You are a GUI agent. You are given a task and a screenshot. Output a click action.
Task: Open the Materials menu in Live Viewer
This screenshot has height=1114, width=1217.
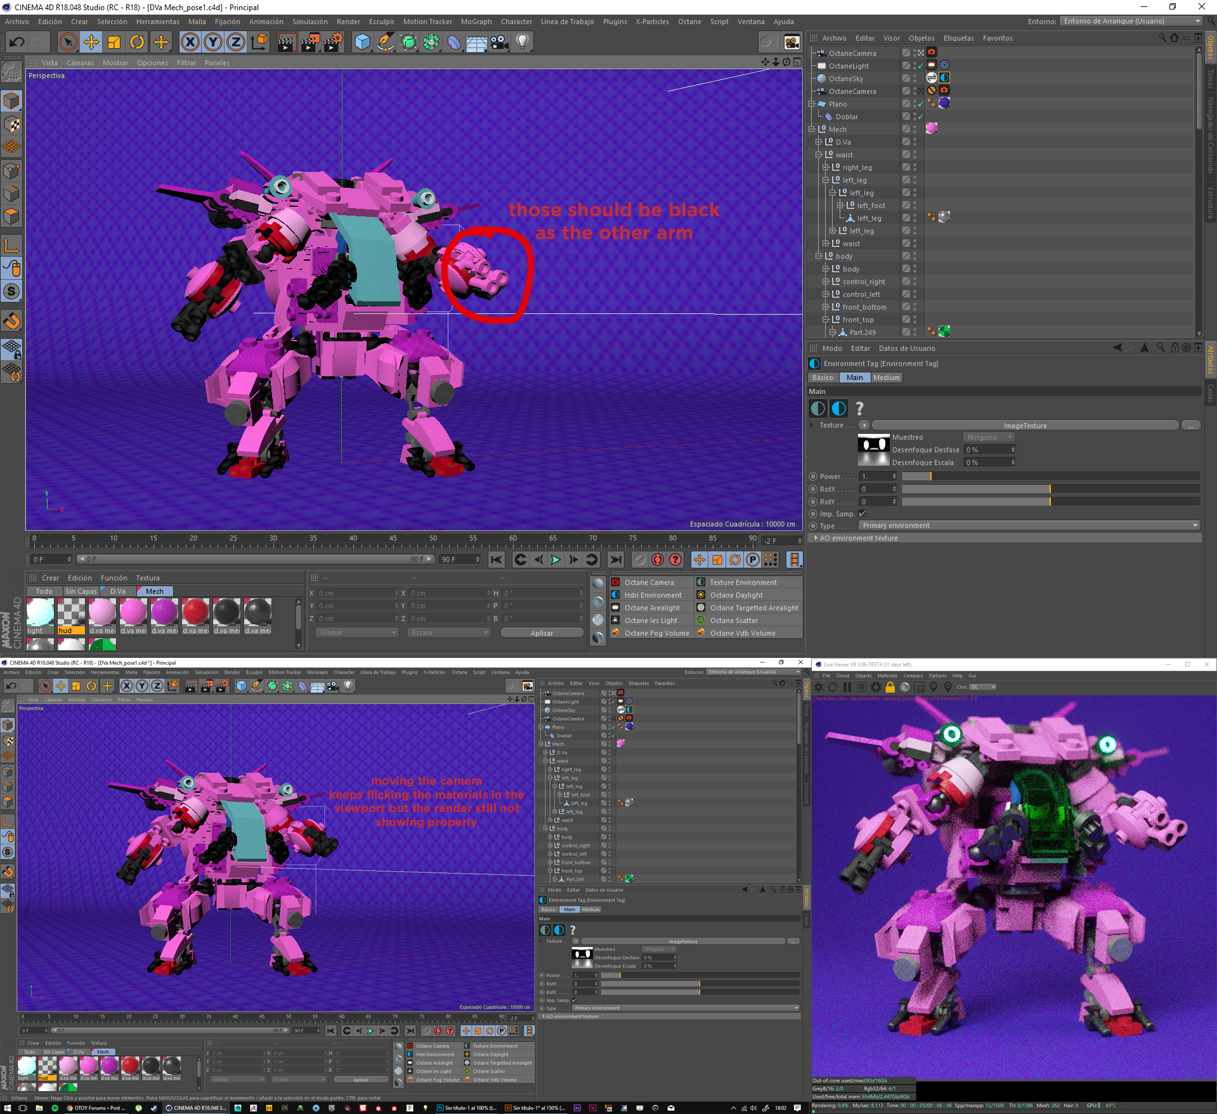[887, 676]
